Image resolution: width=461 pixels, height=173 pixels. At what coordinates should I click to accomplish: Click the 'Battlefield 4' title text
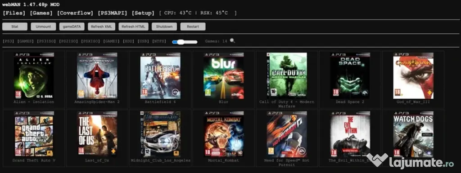click(x=160, y=102)
